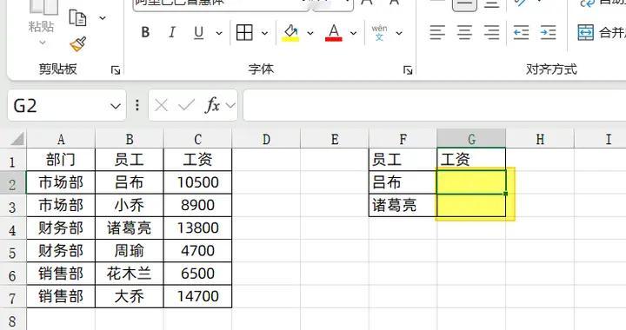The width and height of the screenshot is (626, 330).
Task: Click cell C7 with value 14700
Action: 197,296
